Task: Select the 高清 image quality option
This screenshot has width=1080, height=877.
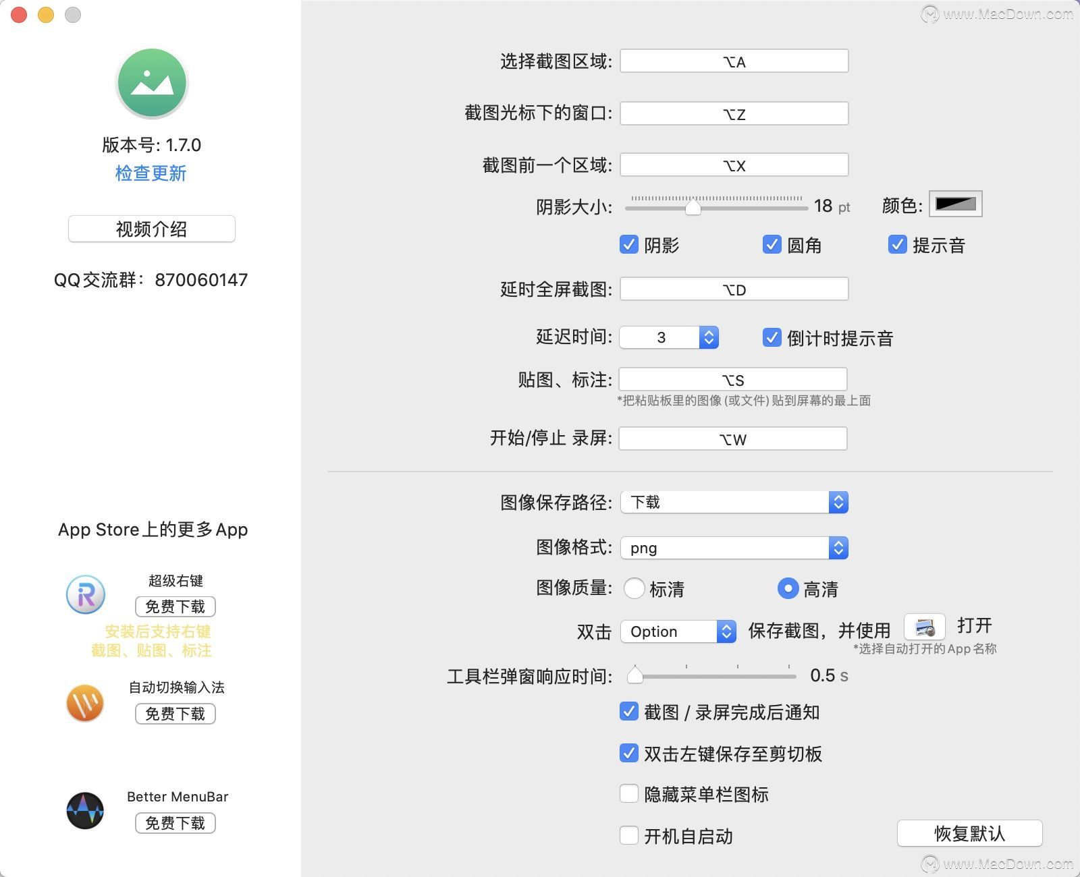Action: (x=788, y=588)
